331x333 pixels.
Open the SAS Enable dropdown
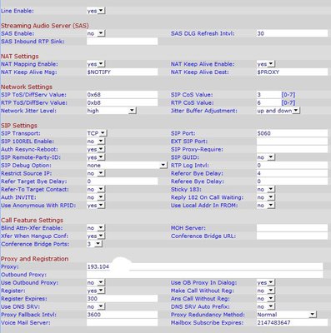point(96,33)
